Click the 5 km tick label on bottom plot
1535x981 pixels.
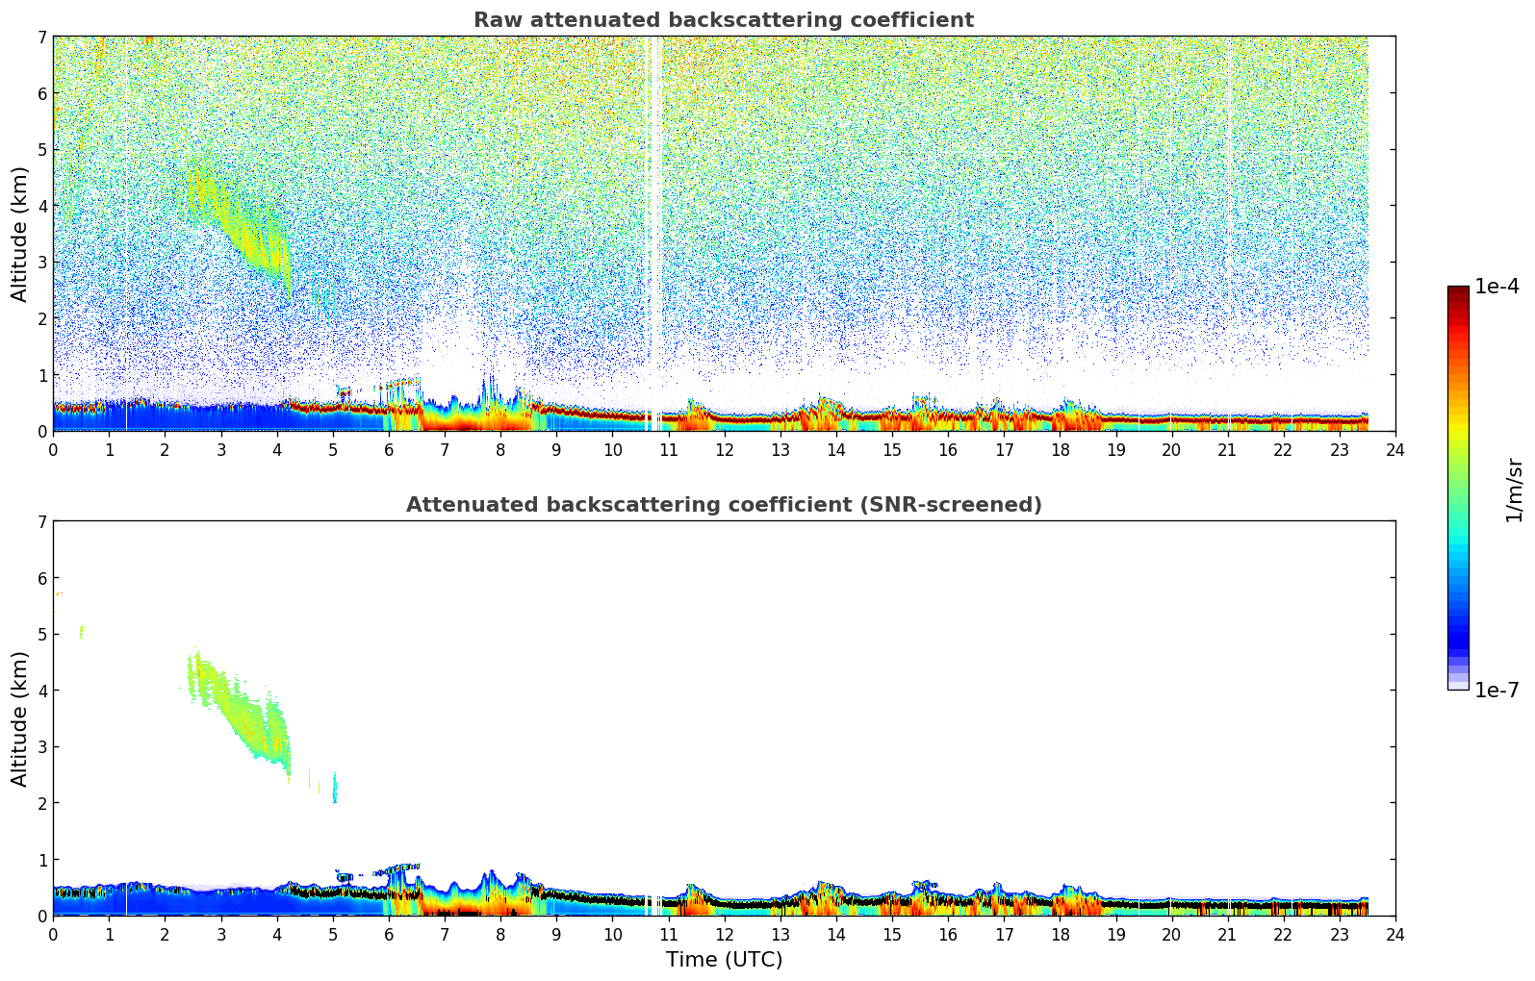[x=41, y=635]
